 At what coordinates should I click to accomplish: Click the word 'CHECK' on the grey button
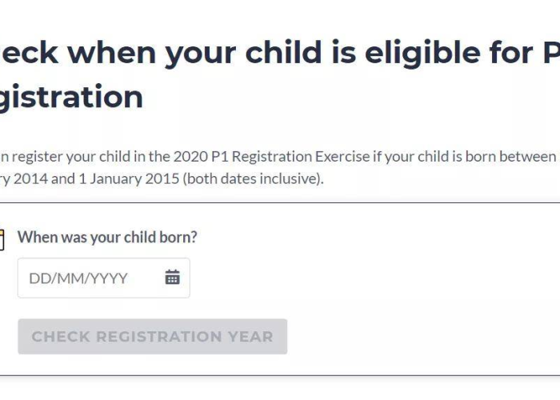coord(61,337)
